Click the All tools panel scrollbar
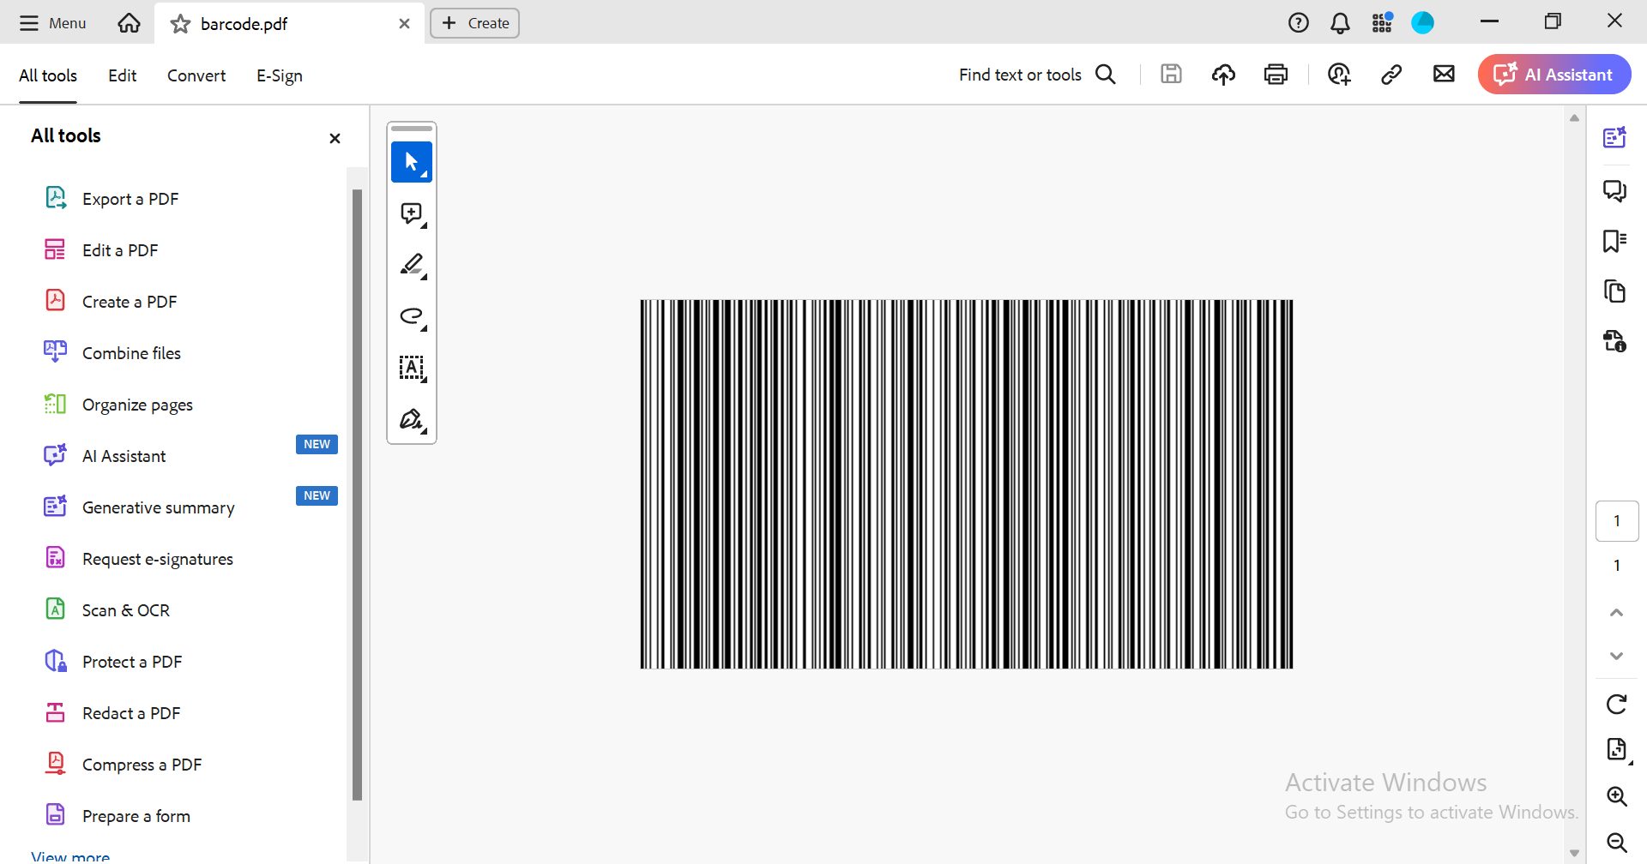This screenshot has height=864, width=1647. 357,495
